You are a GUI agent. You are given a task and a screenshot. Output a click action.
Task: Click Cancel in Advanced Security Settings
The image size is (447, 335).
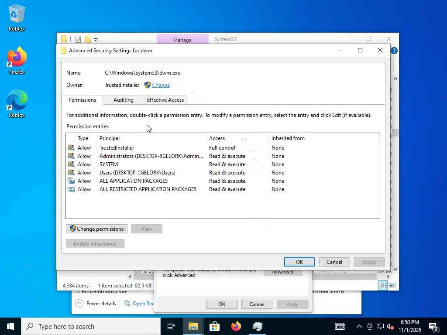point(334,262)
